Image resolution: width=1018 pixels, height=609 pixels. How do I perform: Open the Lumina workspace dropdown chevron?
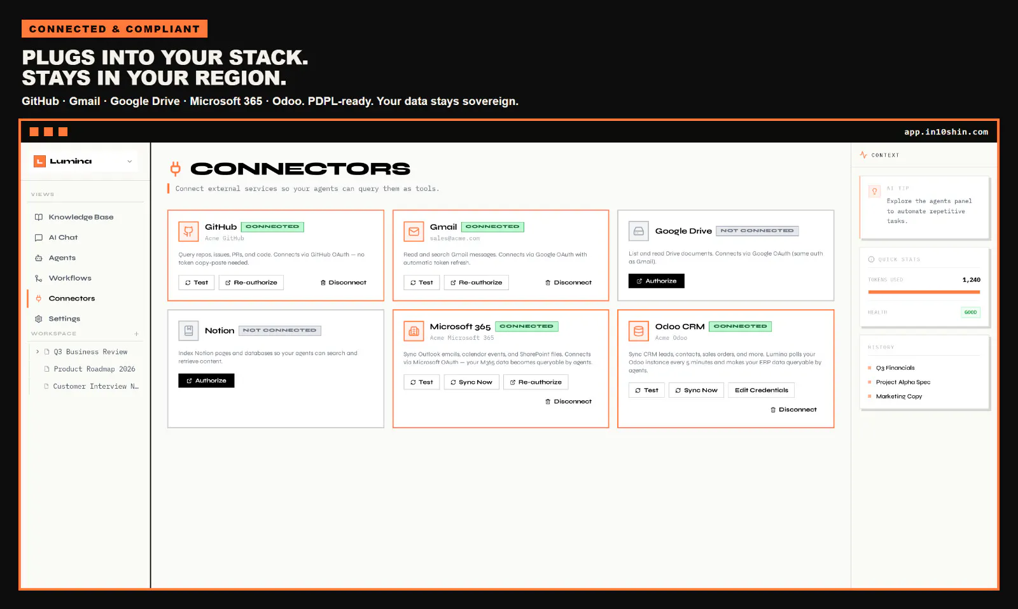click(130, 162)
